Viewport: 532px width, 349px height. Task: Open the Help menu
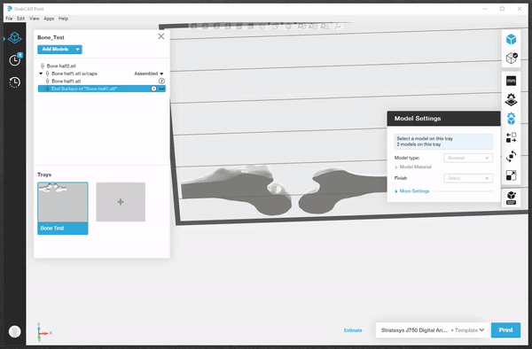coord(63,19)
